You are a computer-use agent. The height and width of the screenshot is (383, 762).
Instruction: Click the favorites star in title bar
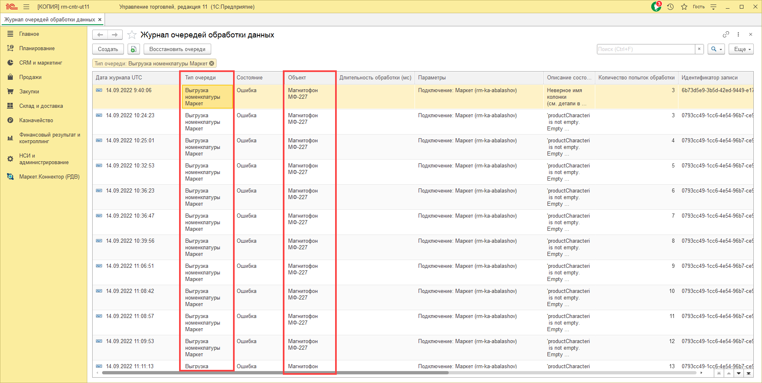[x=684, y=7]
